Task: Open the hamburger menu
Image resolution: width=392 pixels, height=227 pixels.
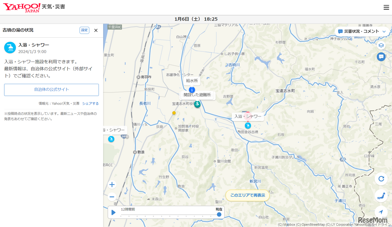Action: click(386, 8)
